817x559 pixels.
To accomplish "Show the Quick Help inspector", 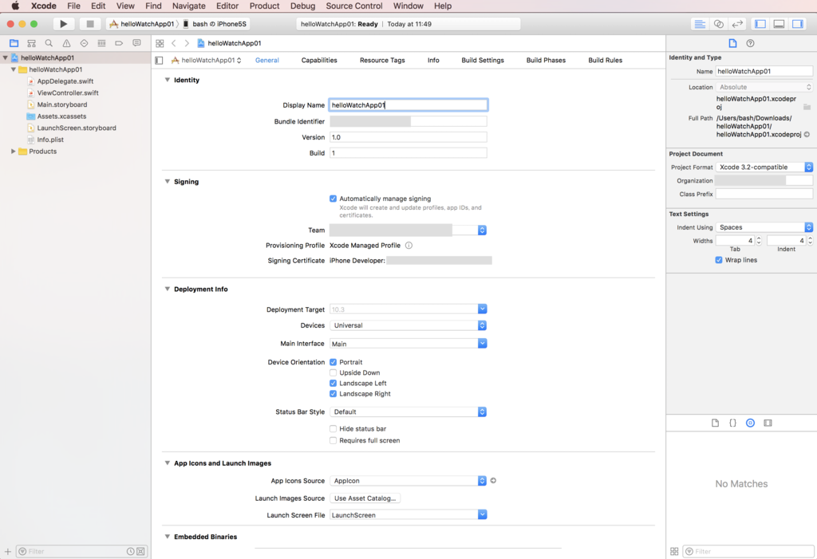I will 750,43.
